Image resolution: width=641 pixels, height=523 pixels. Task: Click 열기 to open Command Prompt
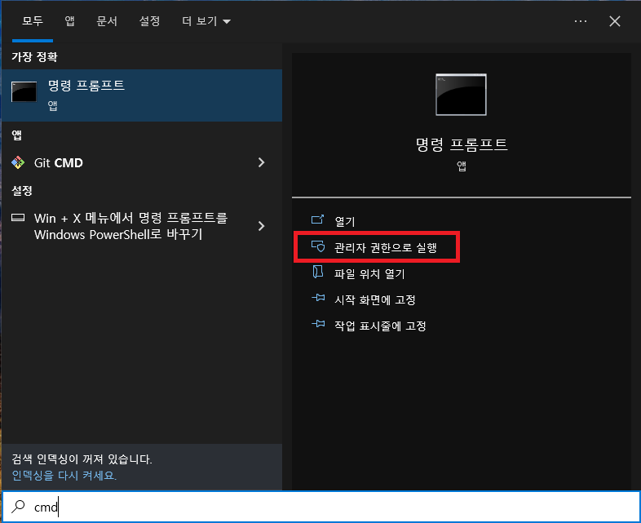tap(345, 221)
